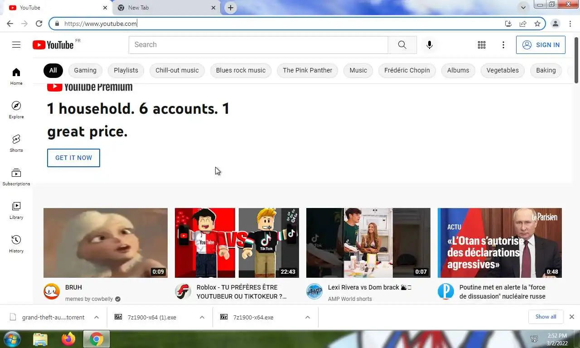Image resolution: width=580 pixels, height=348 pixels.
Task: Open YouTube settings three-dot menu
Action: pyautogui.click(x=503, y=45)
